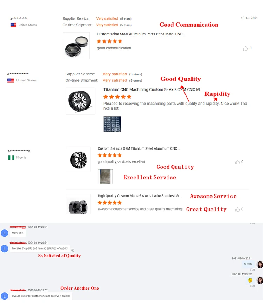Click the seller avatar beside 'hi thete'
The height and width of the screenshot is (305, 263).
click(260, 265)
